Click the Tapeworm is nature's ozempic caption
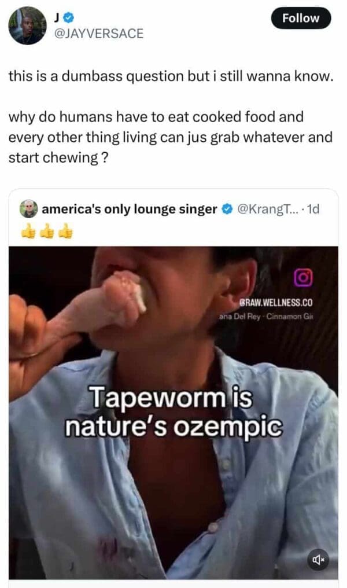Screen dimensions: 347x588 click(x=173, y=411)
